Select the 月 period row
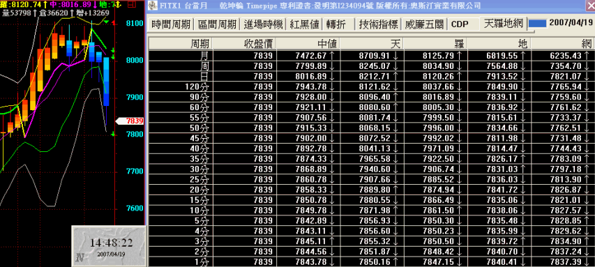The width and height of the screenshot is (595, 267). pos(371,55)
